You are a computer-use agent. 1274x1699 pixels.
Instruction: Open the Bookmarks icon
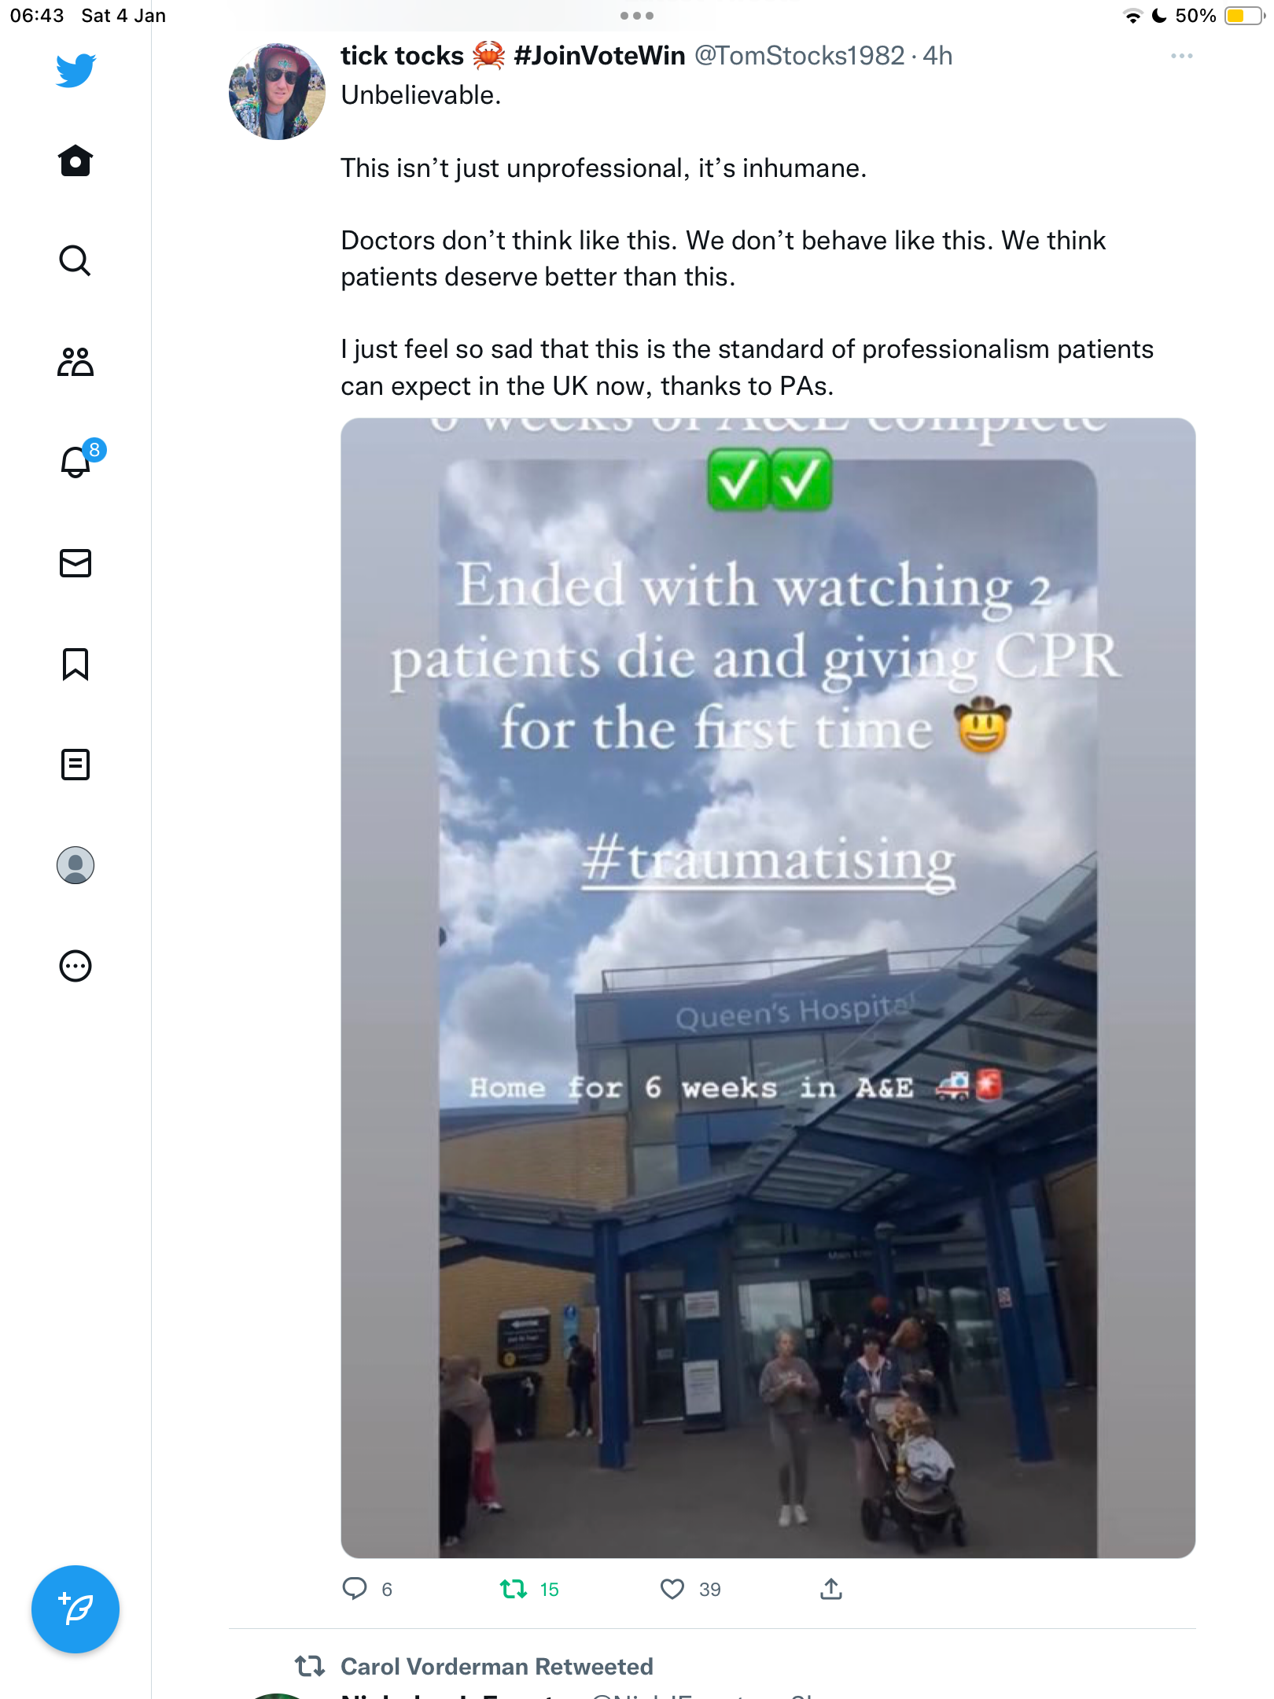(75, 664)
